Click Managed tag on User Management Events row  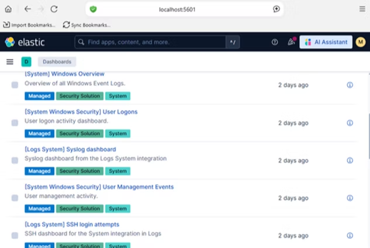point(39,209)
